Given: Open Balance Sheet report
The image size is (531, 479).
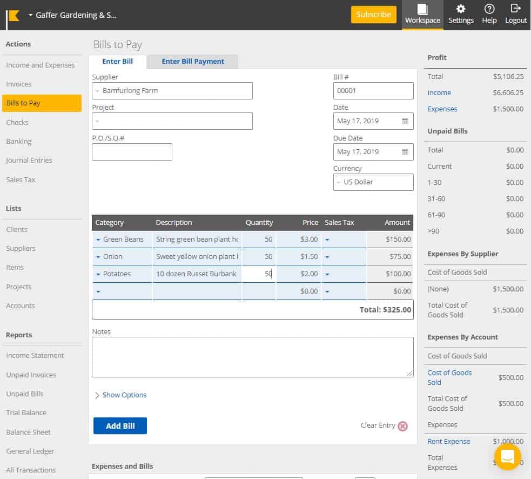Looking at the screenshot, I should [28, 432].
